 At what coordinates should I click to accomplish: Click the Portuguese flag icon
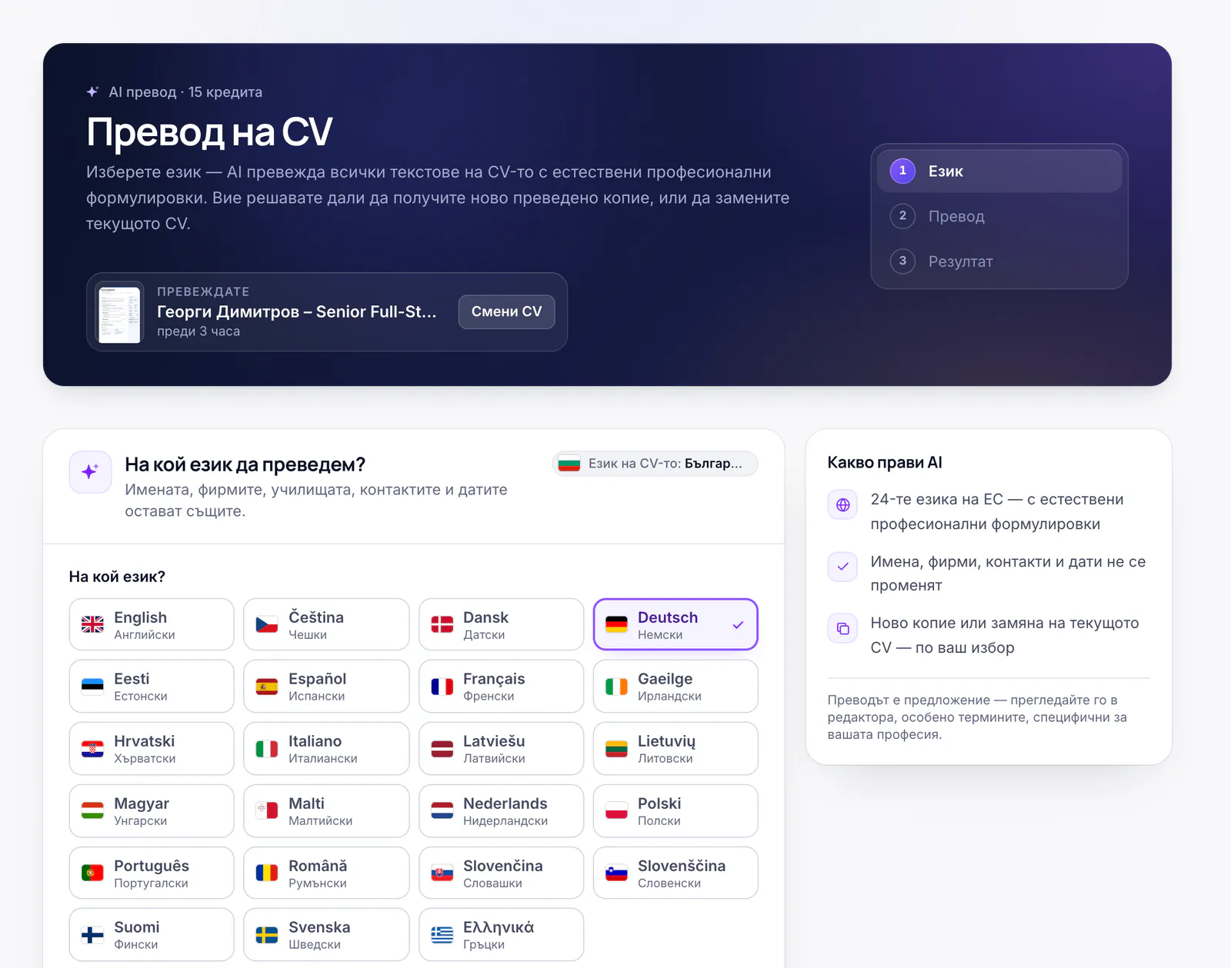pyautogui.click(x=92, y=873)
